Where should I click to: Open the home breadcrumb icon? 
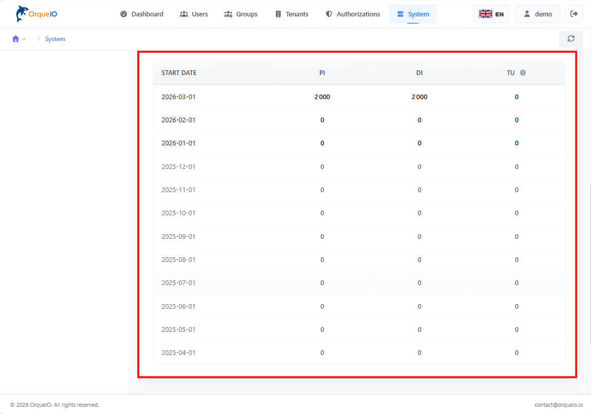point(15,39)
